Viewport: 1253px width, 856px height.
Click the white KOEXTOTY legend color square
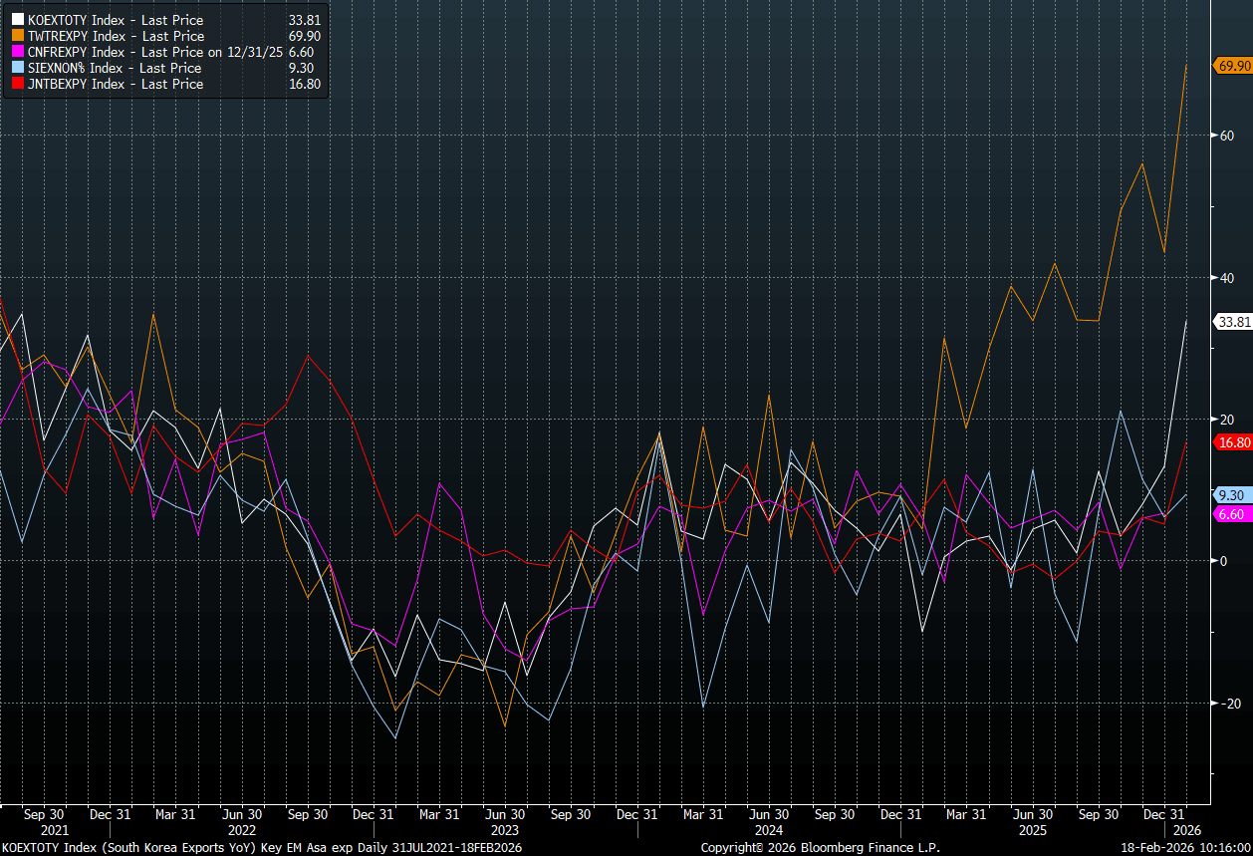(x=19, y=20)
